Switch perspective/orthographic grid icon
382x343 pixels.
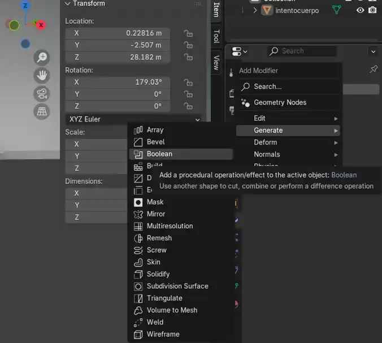click(x=42, y=111)
